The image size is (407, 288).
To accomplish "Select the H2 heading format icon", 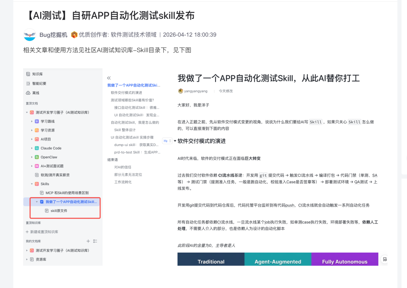I will click(165, 140).
